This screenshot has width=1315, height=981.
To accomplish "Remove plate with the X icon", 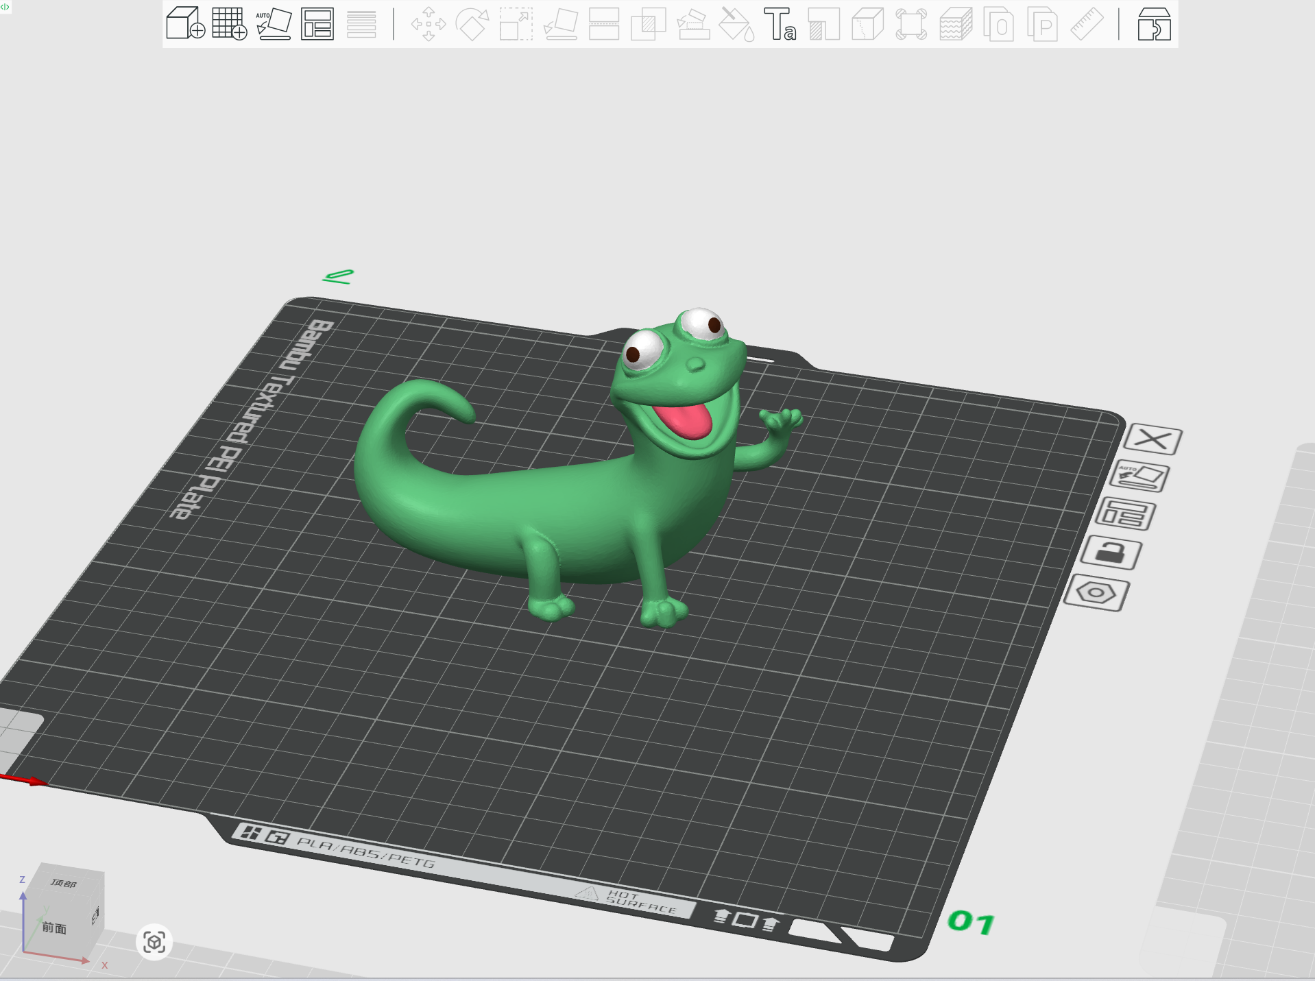I will (1154, 439).
